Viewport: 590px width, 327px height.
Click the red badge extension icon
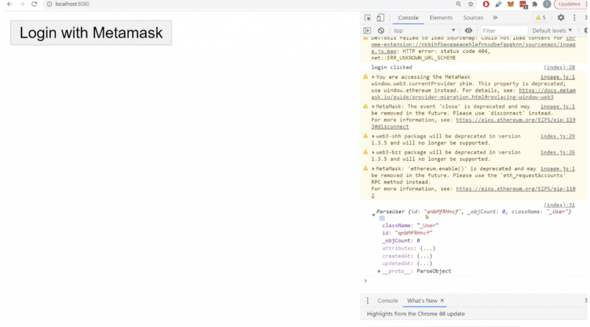coord(523,5)
